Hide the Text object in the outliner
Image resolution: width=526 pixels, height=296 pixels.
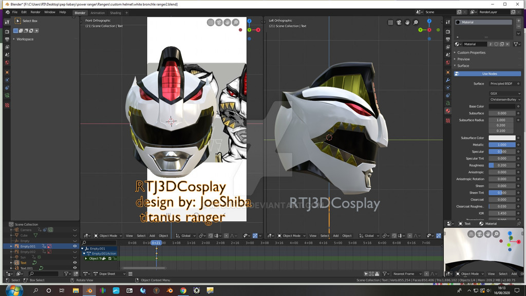(75, 263)
